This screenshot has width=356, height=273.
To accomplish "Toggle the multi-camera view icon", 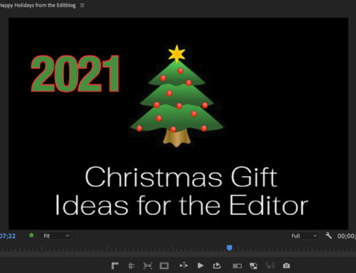I will click(237, 265).
